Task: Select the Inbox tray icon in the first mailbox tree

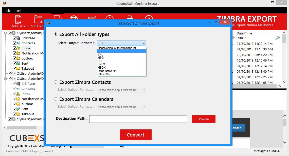Action: click(18, 48)
